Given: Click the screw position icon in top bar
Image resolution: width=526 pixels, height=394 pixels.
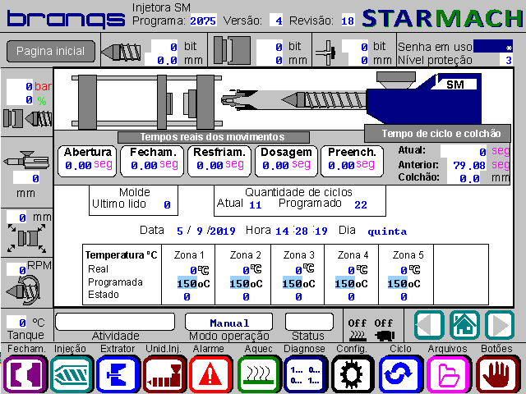Looking at the screenshot, I should 121,53.
